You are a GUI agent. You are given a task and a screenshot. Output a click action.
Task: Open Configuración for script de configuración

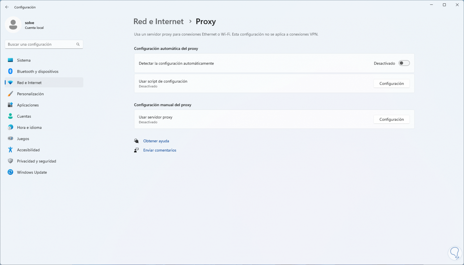pos(391,84)
